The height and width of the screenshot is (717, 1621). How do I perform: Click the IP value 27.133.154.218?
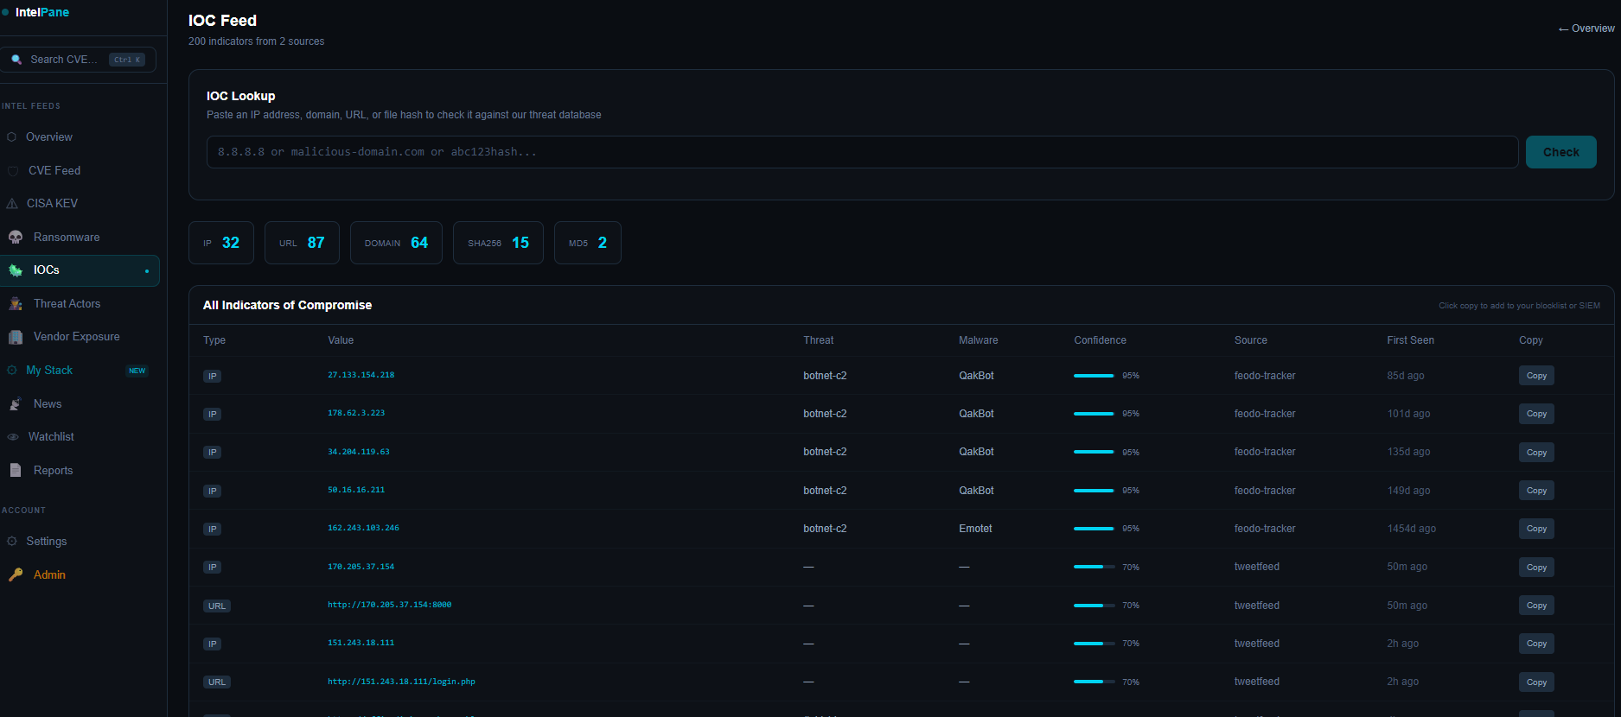coord(361,375)
